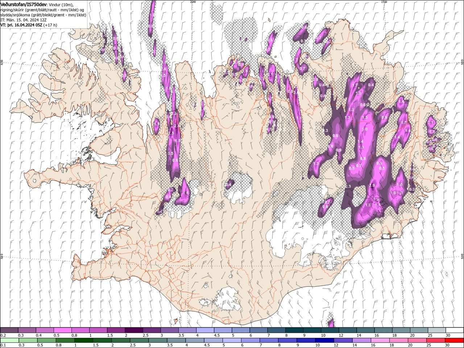Click the 15W longitude label at top
The height and width of the screenshot is (348, 464).
pos(384,2)
